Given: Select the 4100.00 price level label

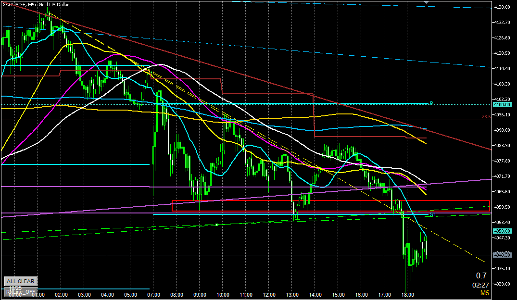Looking at the screenshot, I should (x=501, y=104).
